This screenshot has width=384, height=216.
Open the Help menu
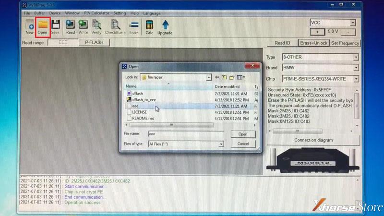134,13
